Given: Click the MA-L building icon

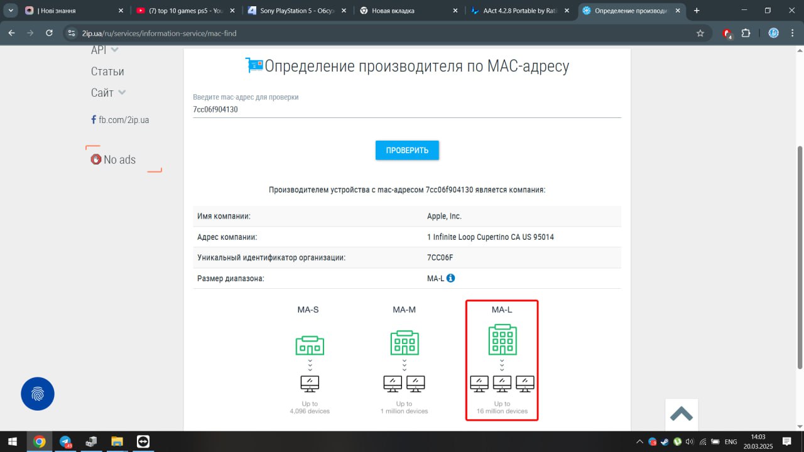Looking at the screenshot, I should point(503,340).
